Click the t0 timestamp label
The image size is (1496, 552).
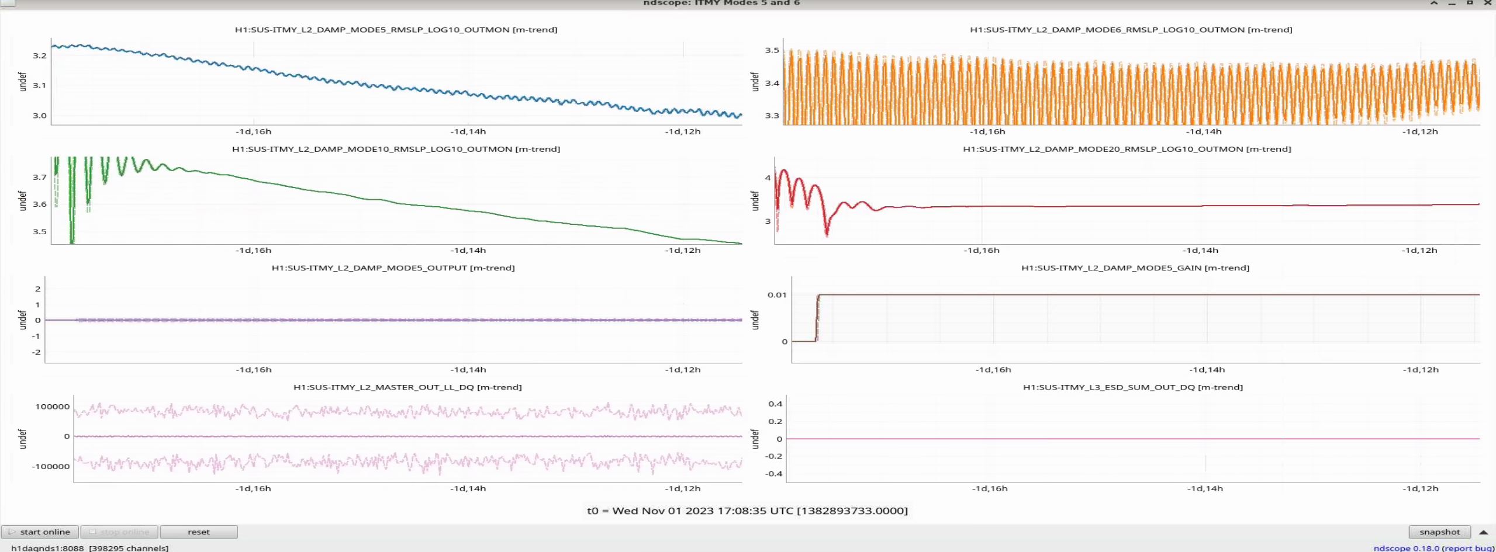click(747, 511)
